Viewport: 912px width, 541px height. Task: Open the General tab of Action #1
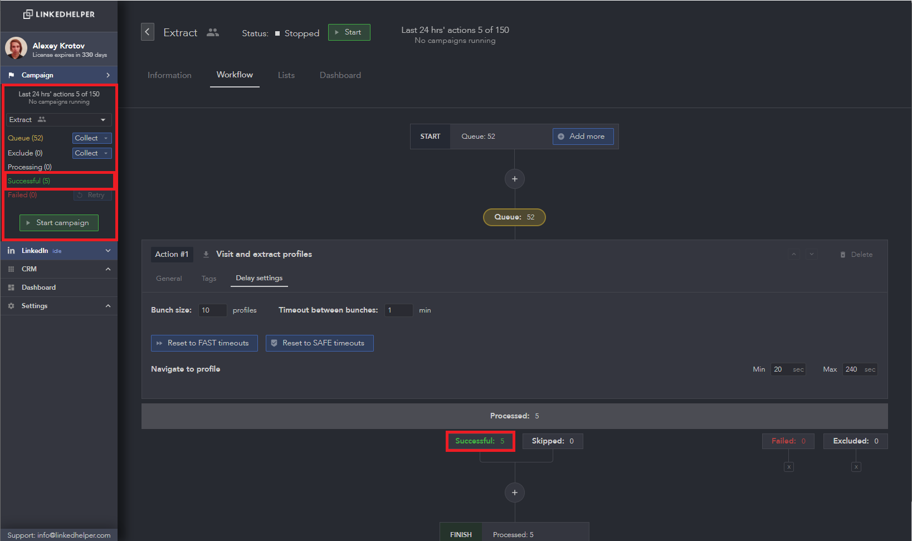pyautogui.click(x=169, y=279)
